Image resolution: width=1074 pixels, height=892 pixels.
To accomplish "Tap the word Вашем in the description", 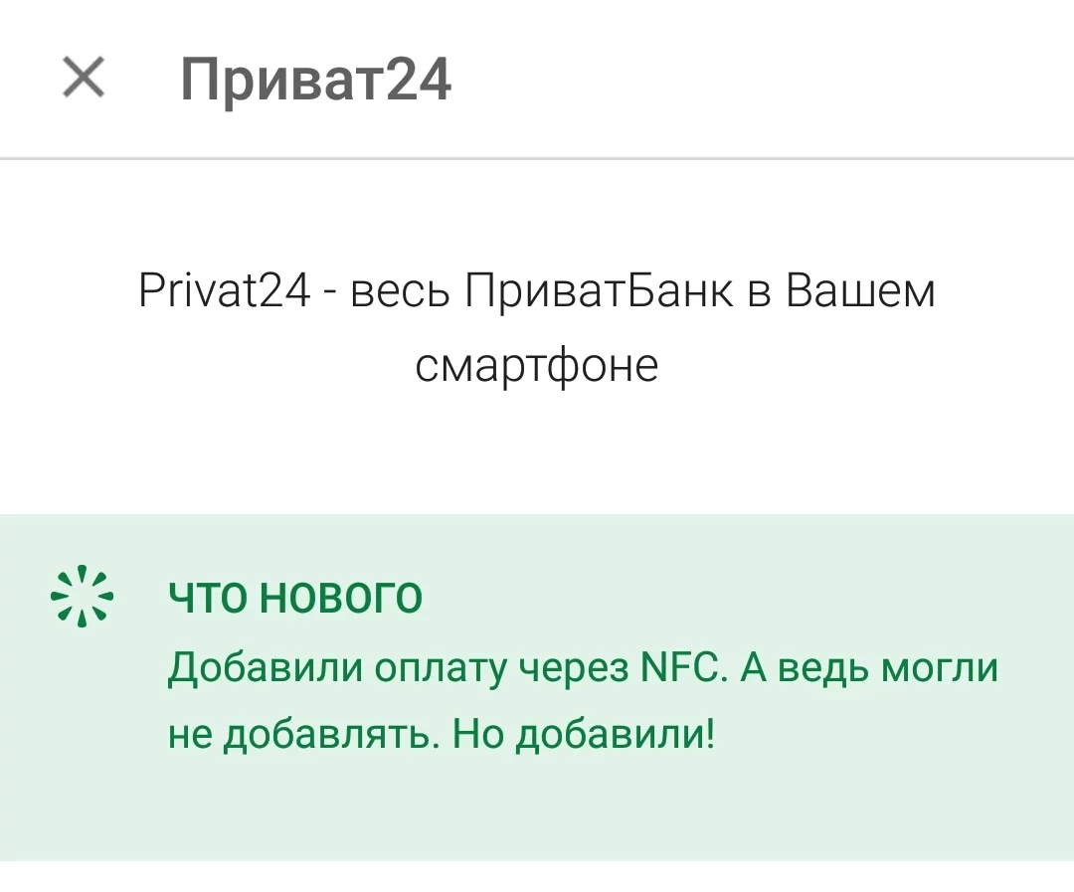I will coord(861,292).
